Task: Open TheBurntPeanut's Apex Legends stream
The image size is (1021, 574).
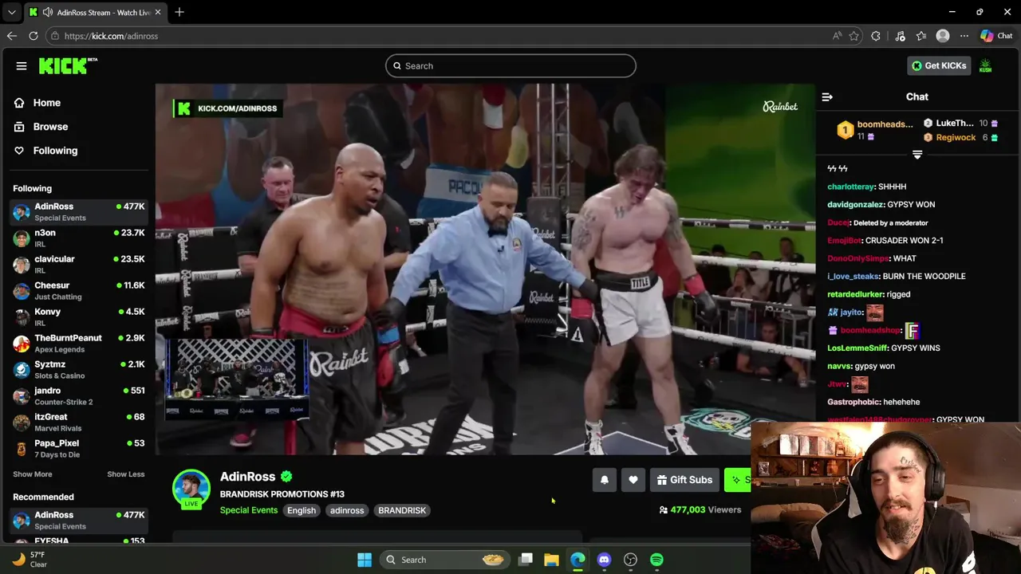Action: pos(78,343)
